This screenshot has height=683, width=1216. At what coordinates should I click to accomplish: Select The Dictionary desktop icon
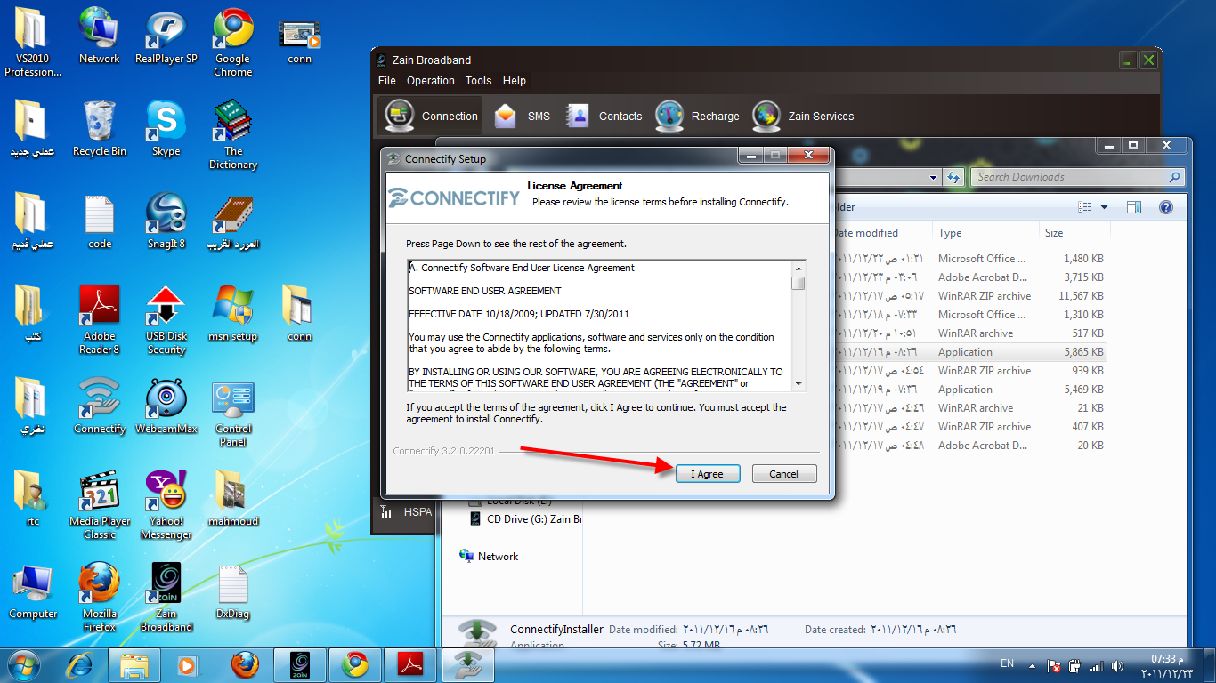coord(233,135)
